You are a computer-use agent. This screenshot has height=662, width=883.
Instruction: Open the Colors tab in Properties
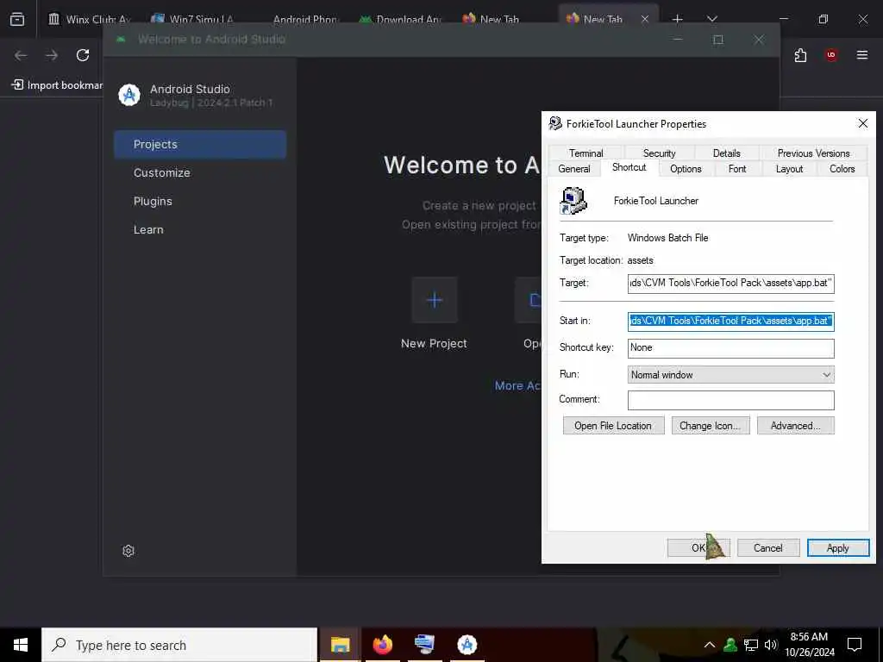(x=842, y=169)
